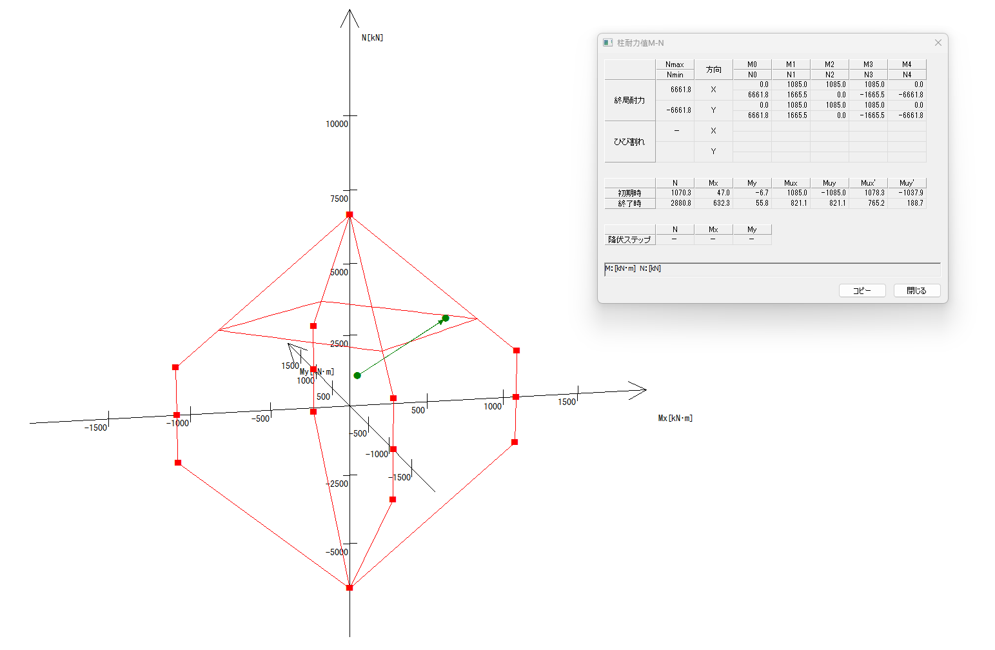Click the コピー button
The height and width of the screenshot is (650, 995).
[862, 291]
